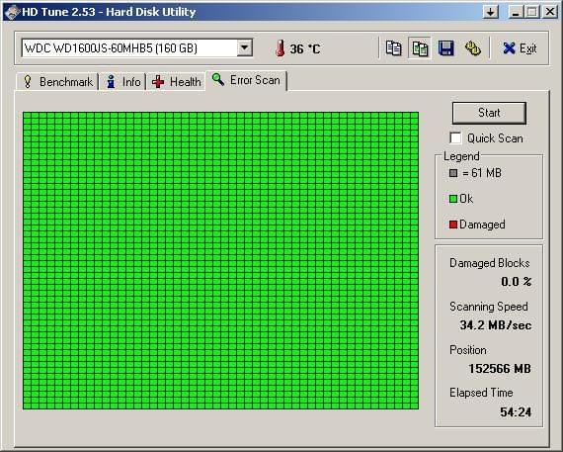
Task: Click the floppy disk save icon
Action: [446, 48]
